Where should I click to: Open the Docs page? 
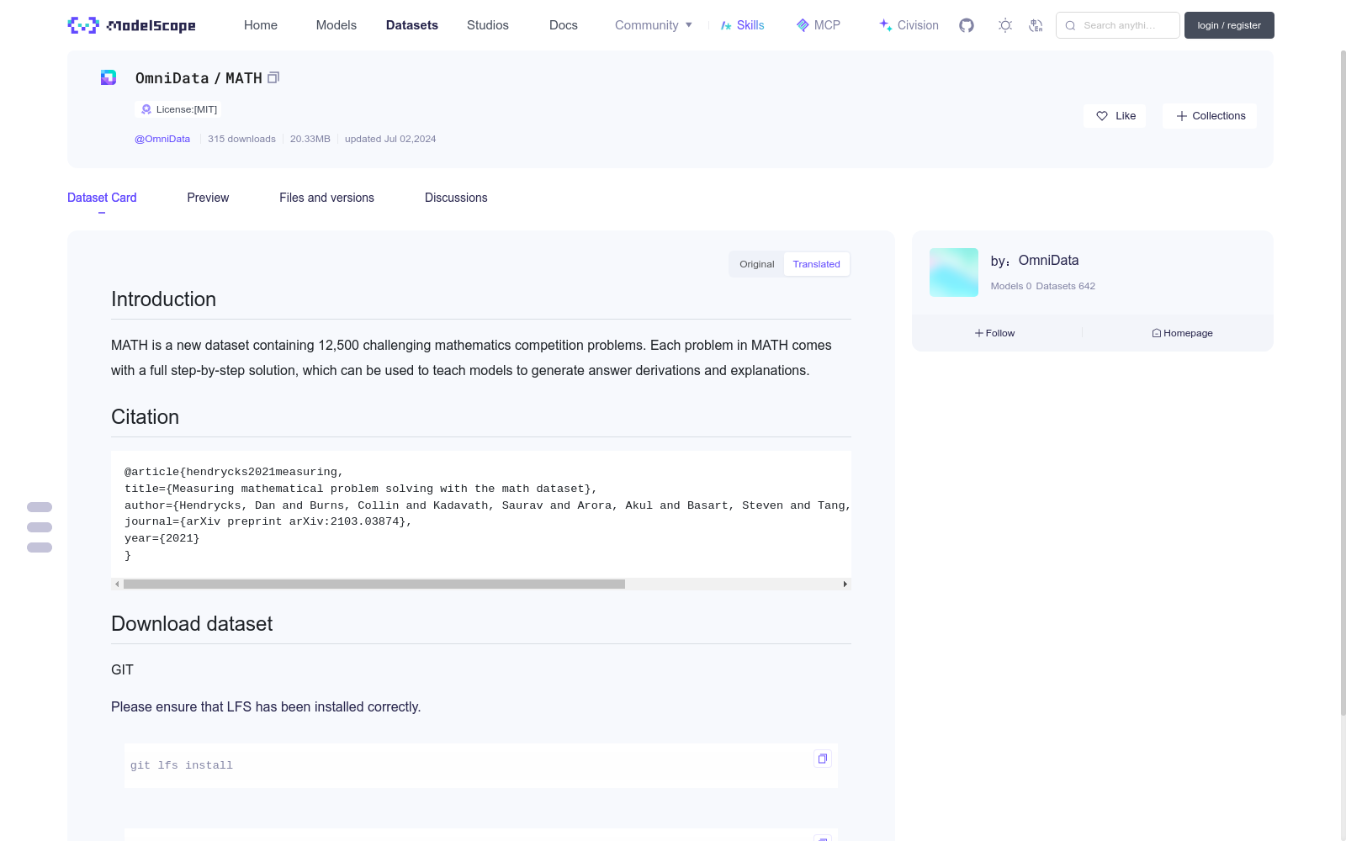click(564, 25)
